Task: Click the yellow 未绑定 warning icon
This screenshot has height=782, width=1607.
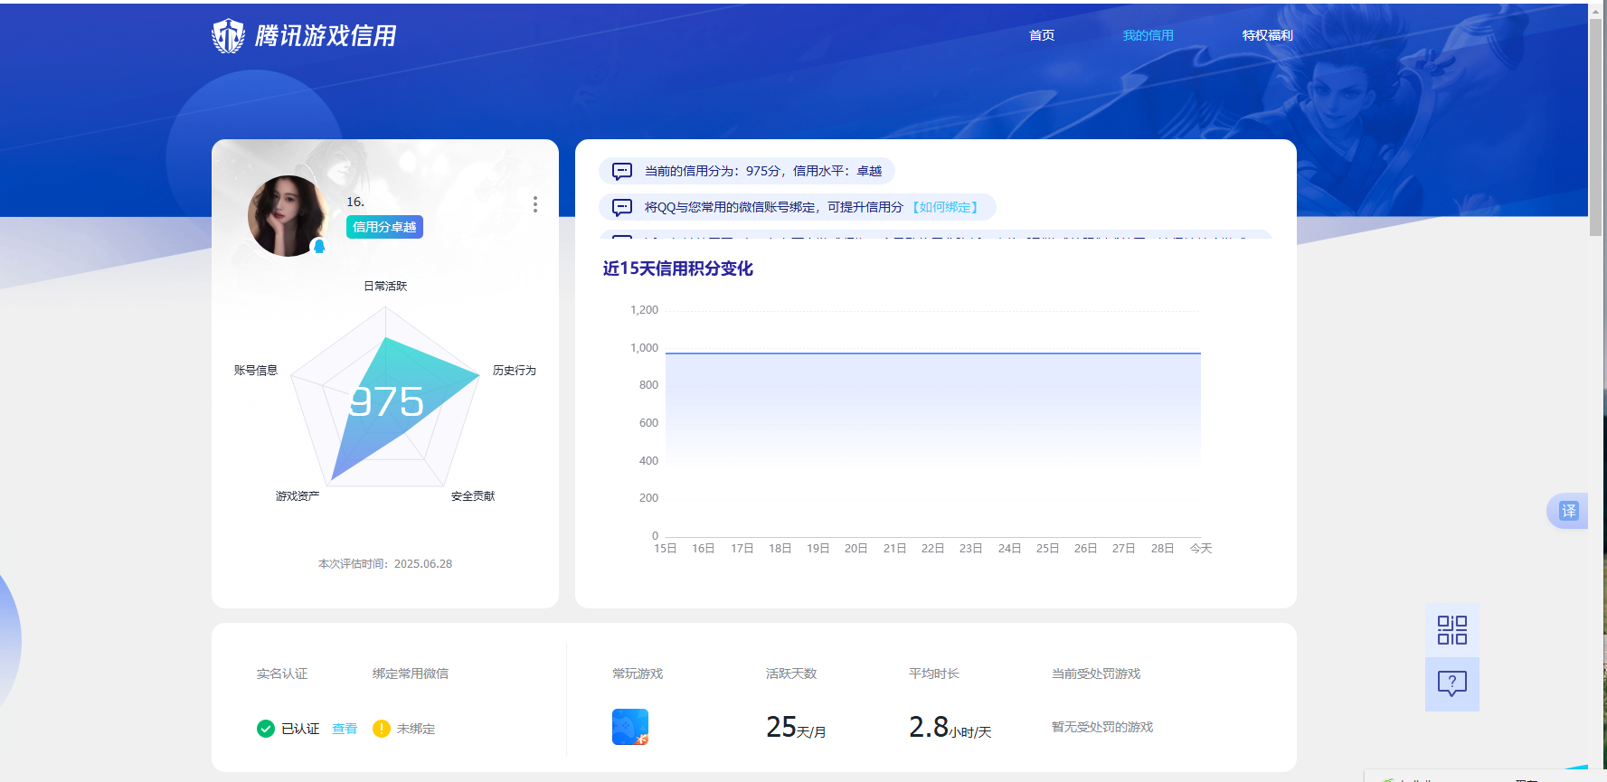Action: point(382,729)
